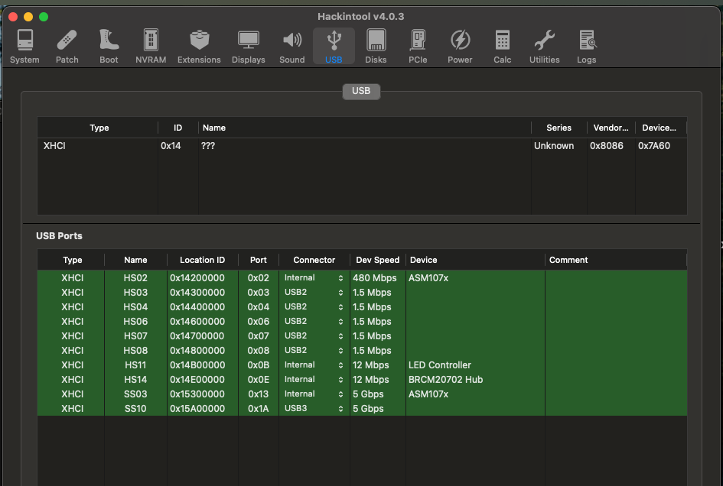Sort controllers by Series column header
This screenshot has height=486, width=723.
point(559,128)
